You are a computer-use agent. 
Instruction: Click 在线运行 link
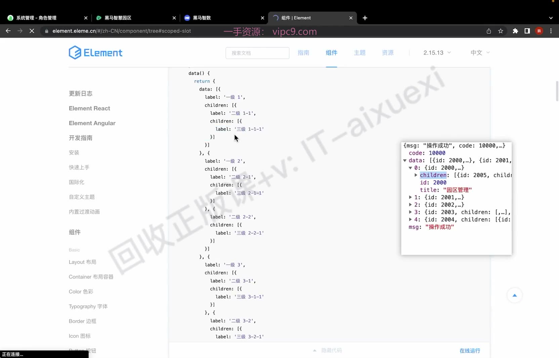click(470, 351)
